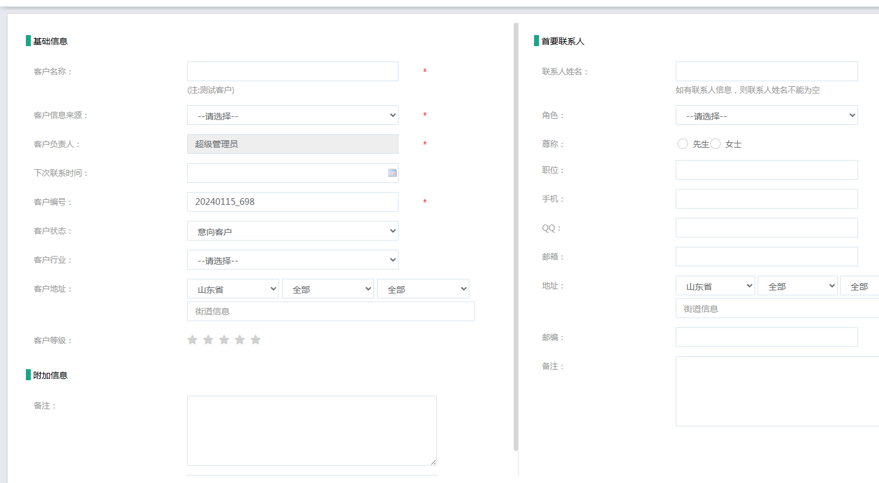
Task: Open the 客户地址 district dropdown
Action: 423,289
